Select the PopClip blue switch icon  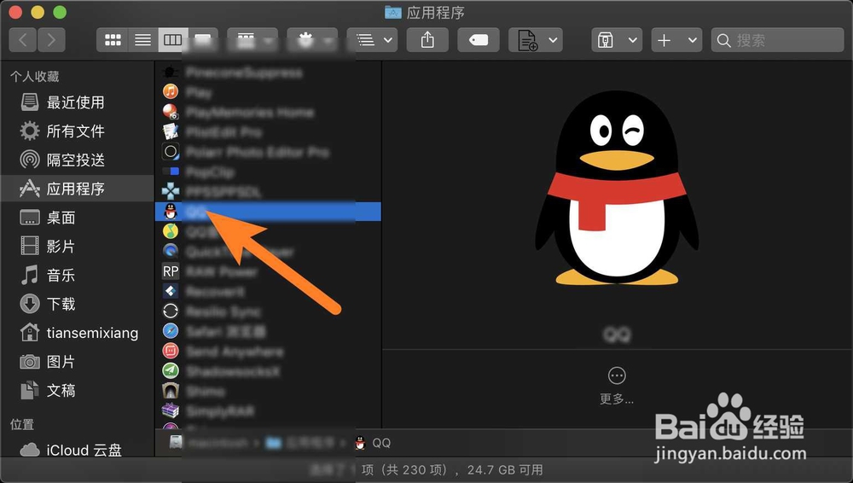pyautogui.click(x=171, y=172)
